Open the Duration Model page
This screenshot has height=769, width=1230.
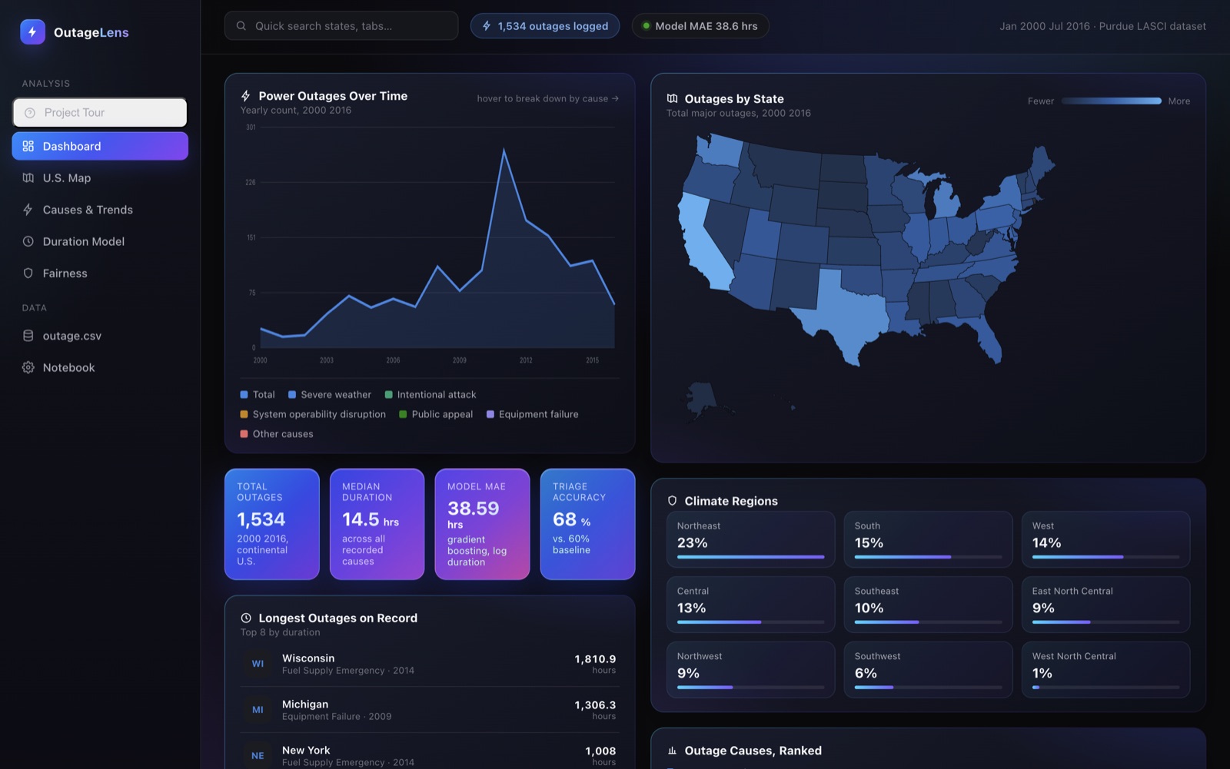[x=100, y=241]
